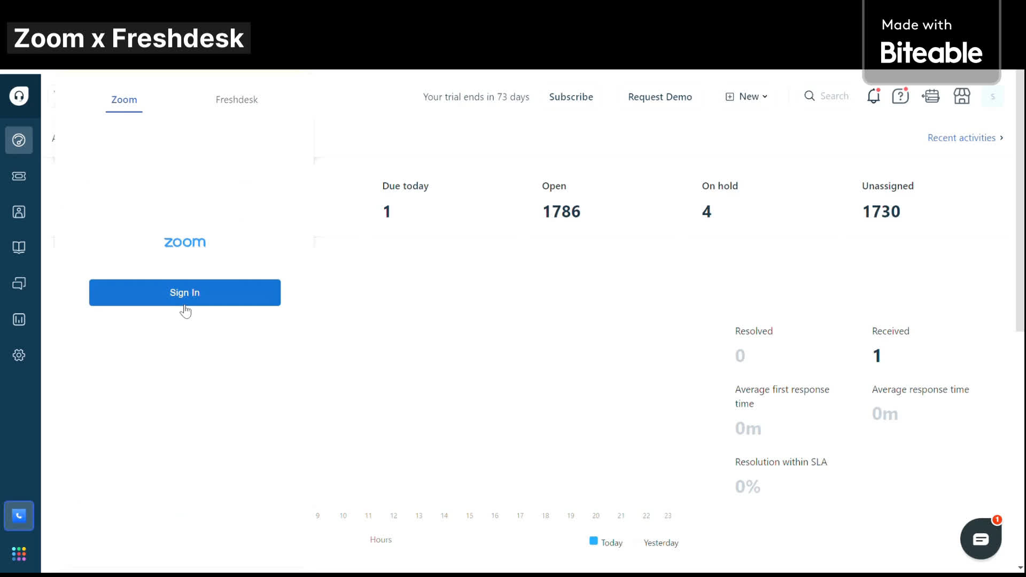Expand the New dropdown
This screenshot has height=577, width=1026.
(747, 97)
